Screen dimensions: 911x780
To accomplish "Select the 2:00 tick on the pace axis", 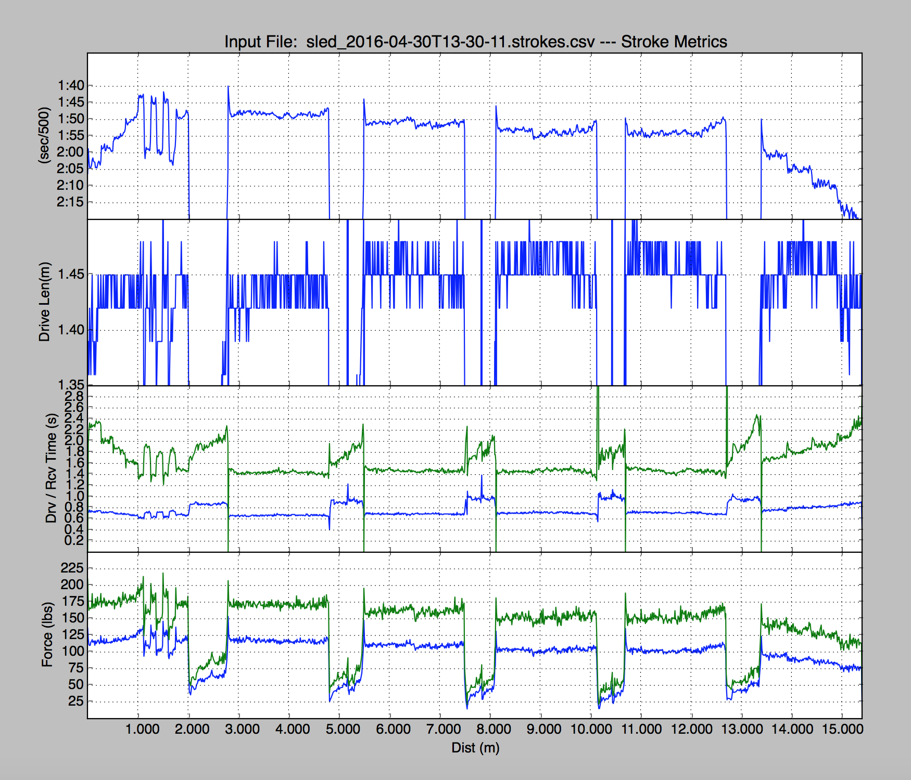I will point(70,152).
